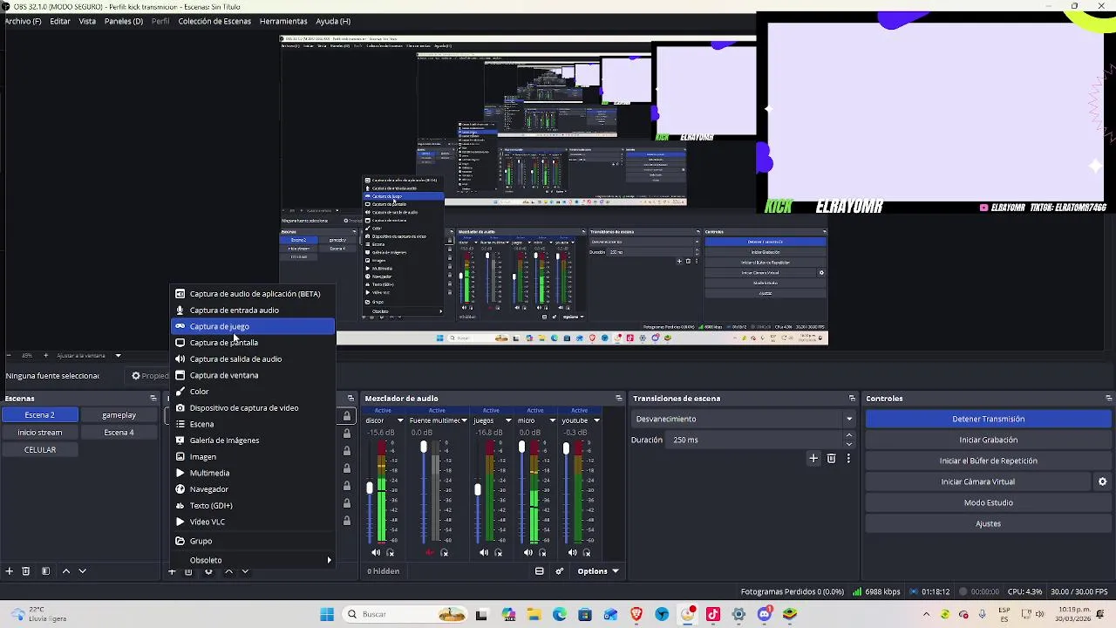Viewport: 1116px width, 628px height.
Task: Open discor track dropdown arrow
Action: pos(400,420)
